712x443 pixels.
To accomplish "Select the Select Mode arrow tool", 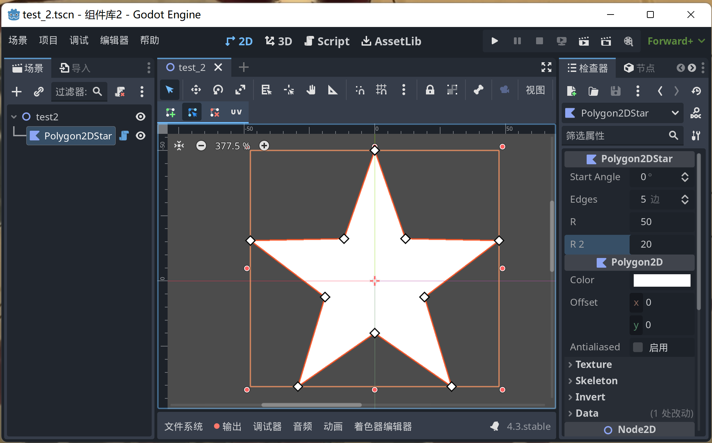I will coord(170,90).
